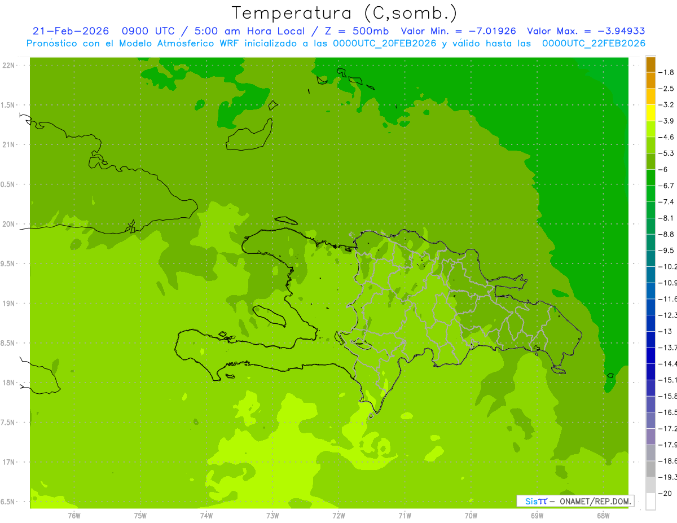Click the "-3.9" legend value

(667, 121)
